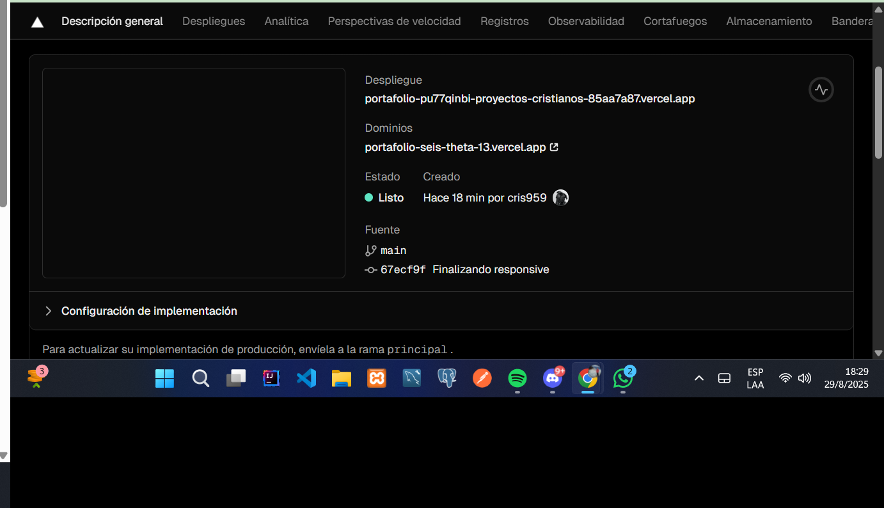Click the commit icon next to 67ecf9f
The width and height of the screenshot is (884, 508).
(370, 270)
